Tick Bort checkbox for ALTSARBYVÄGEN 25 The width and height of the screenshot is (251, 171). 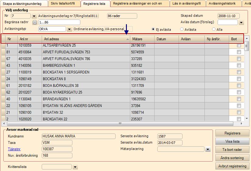(239, 45)
